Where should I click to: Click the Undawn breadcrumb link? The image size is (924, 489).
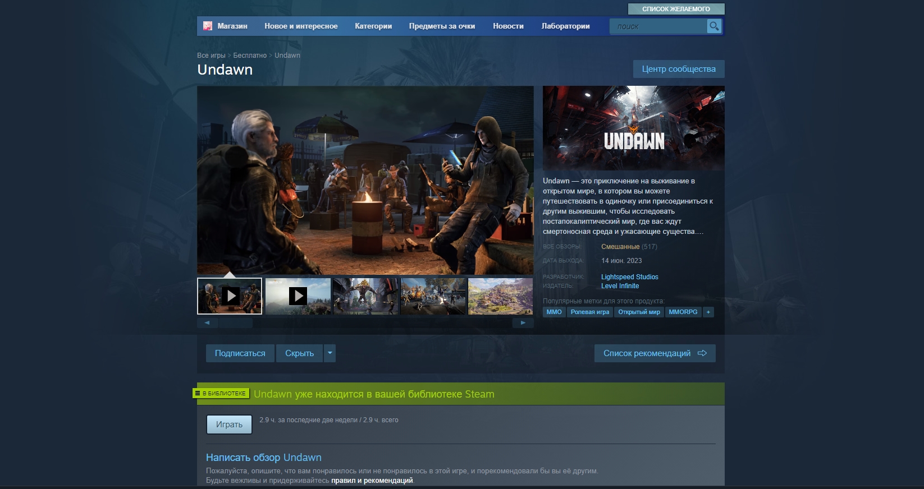287,56
